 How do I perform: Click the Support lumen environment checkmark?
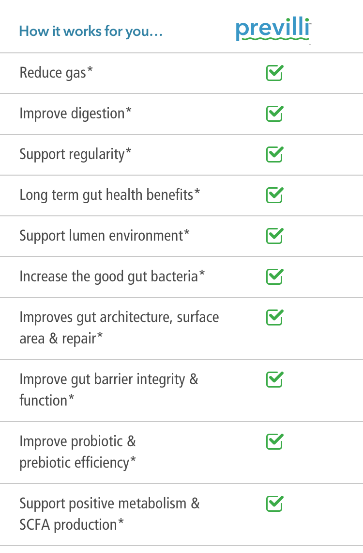[x=275, y=236]
